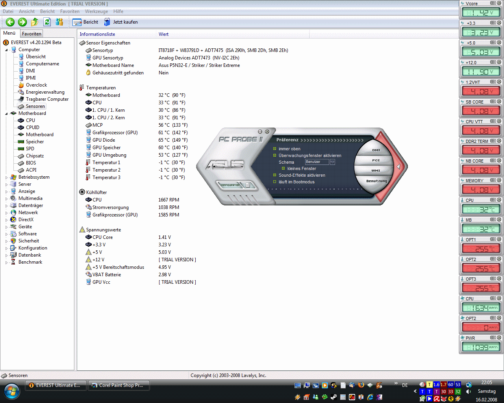The height and width of the screenshot is (403, 504).
Task: Close the SB CORE monitor panel
Action: [499, 102]
